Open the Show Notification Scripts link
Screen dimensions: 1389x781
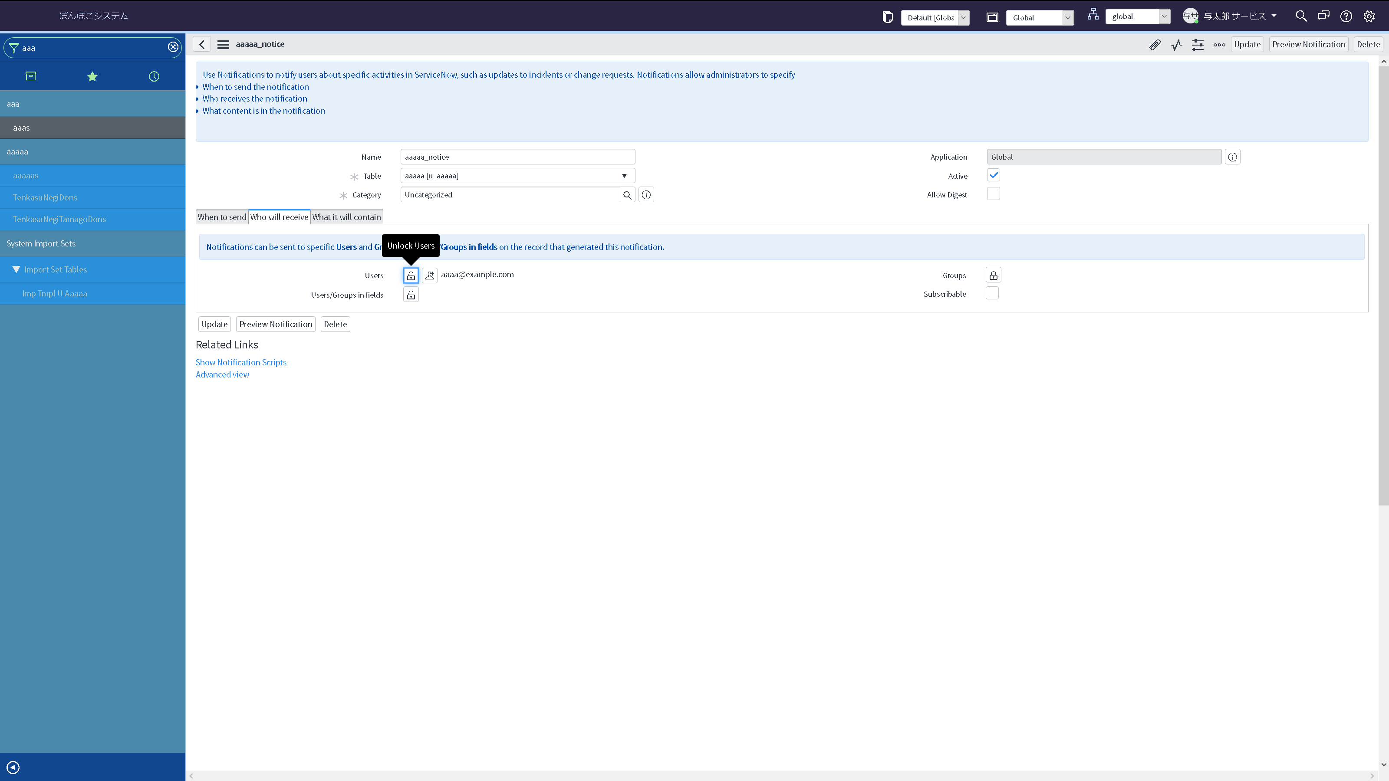pyautogui.click(x=240, y=362)
